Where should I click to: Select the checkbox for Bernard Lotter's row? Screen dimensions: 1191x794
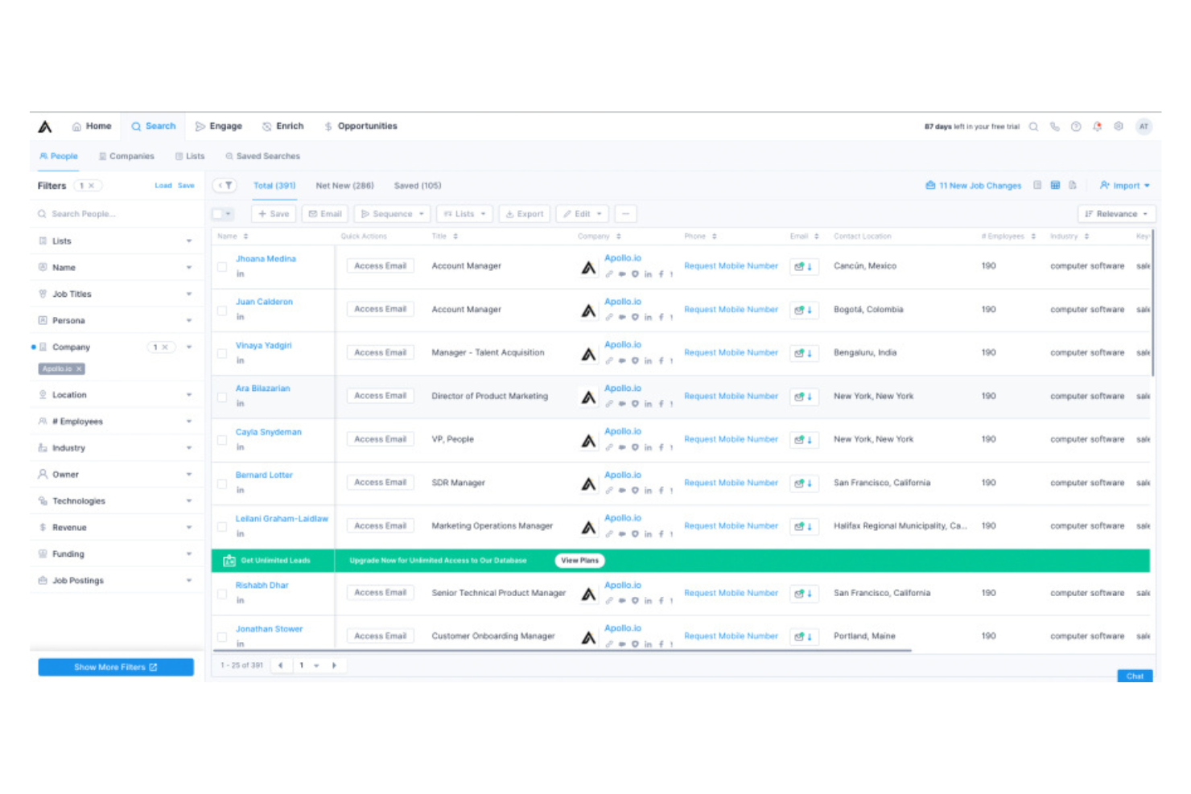click(x=222, y=483)
